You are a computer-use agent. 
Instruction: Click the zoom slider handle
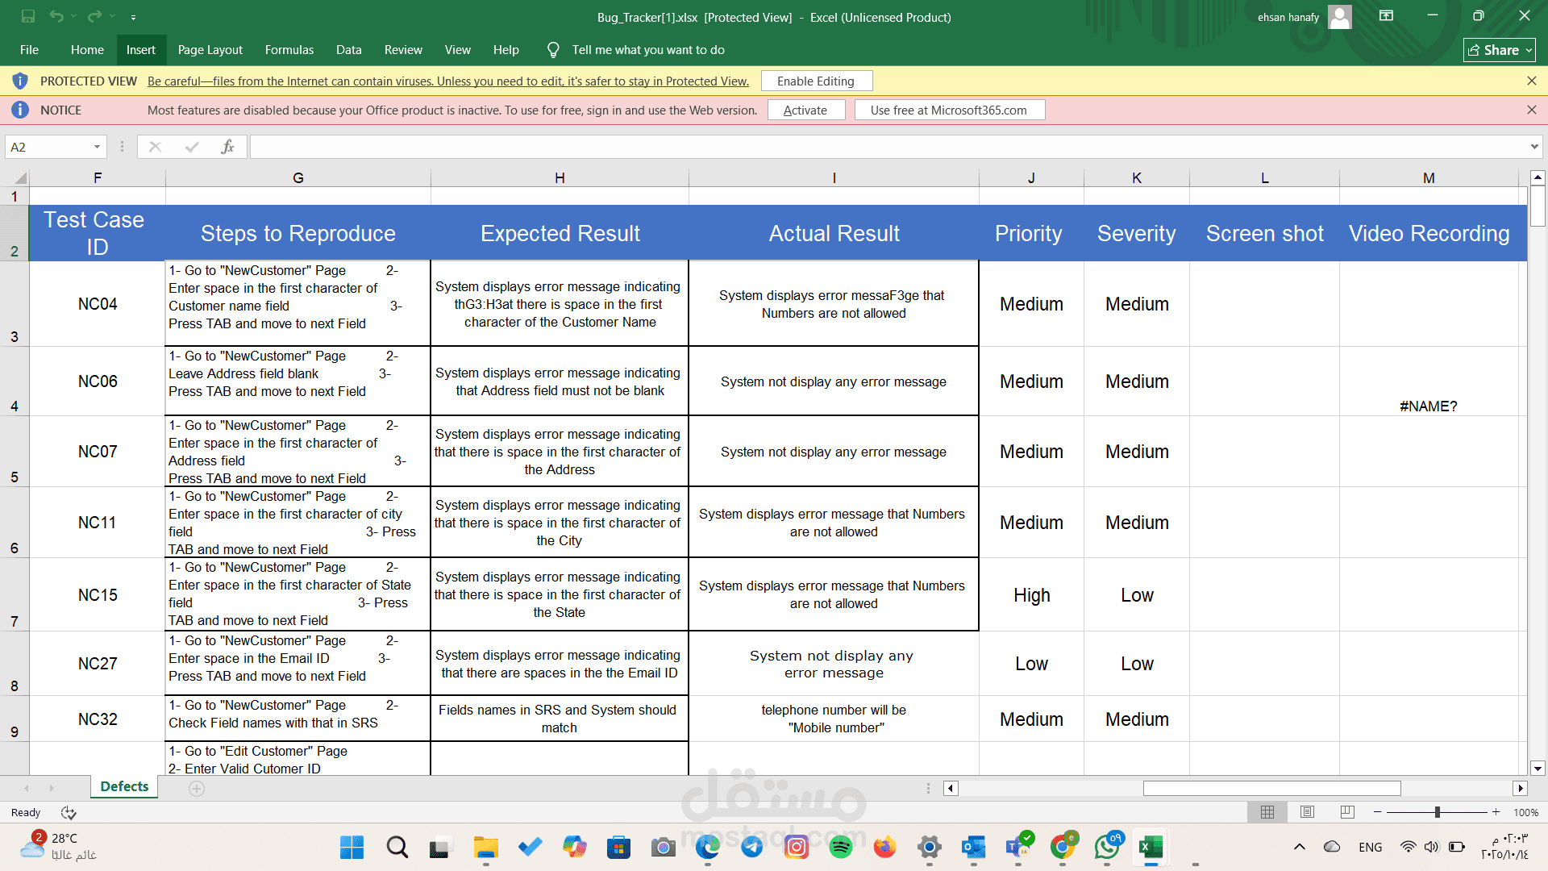tap(1437, 812)
